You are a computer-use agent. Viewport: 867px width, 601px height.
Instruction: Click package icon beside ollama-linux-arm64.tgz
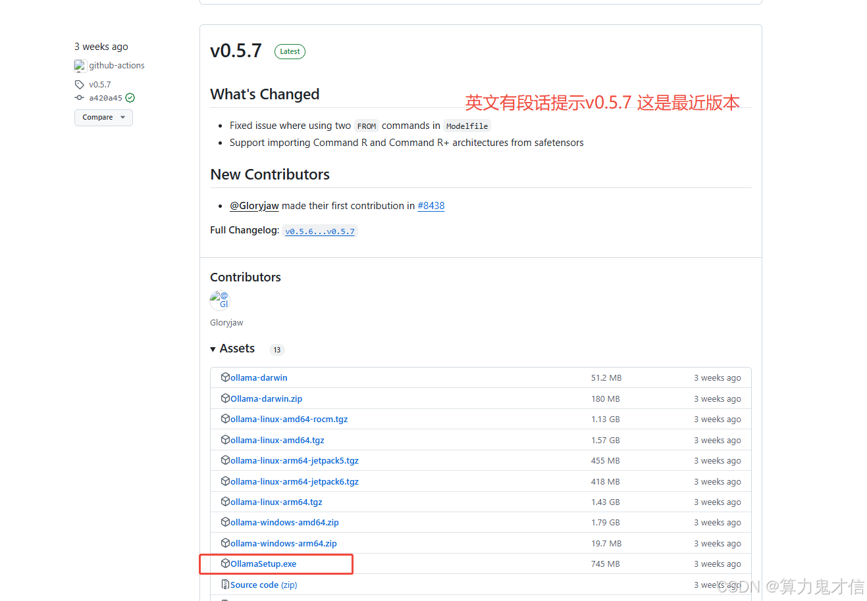[x=225, y=502]
